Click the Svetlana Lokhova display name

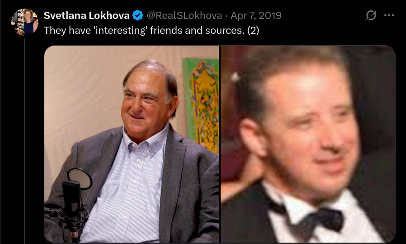coord(86,15)
